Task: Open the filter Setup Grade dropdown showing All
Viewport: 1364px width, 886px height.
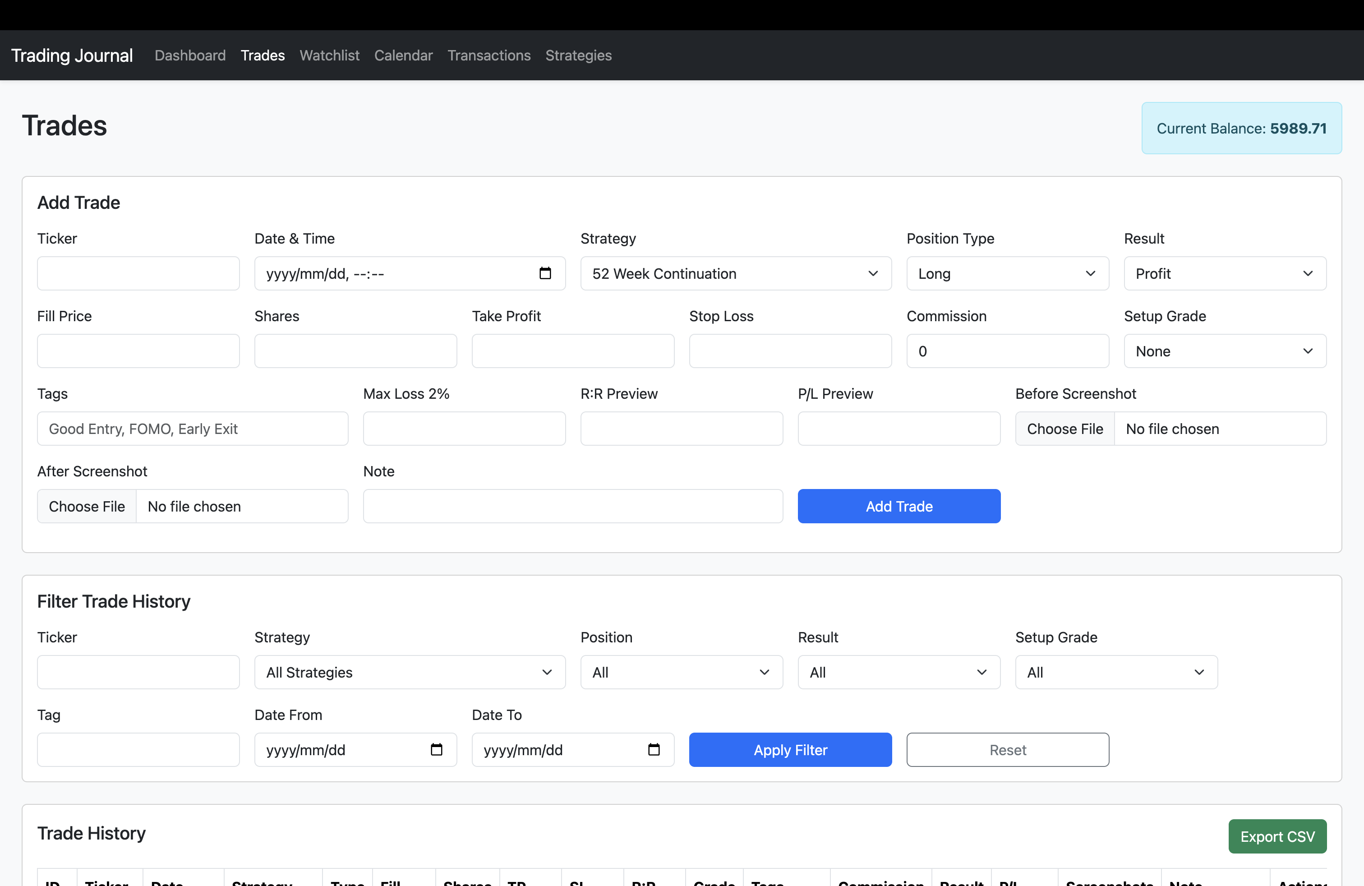Action: click(1116, 672)
